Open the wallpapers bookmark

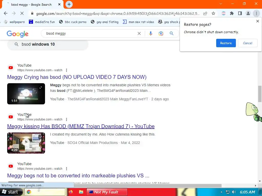[14, 22]
